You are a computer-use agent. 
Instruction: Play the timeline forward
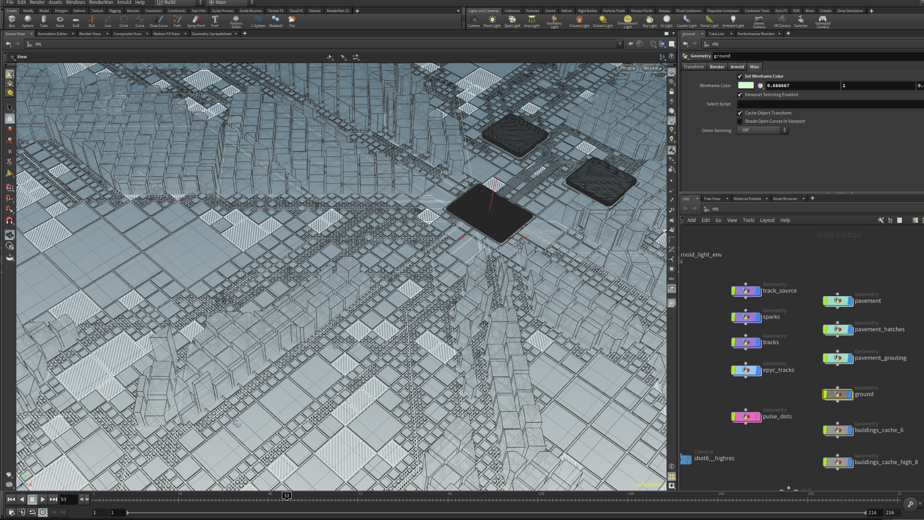tap(43, 499)
